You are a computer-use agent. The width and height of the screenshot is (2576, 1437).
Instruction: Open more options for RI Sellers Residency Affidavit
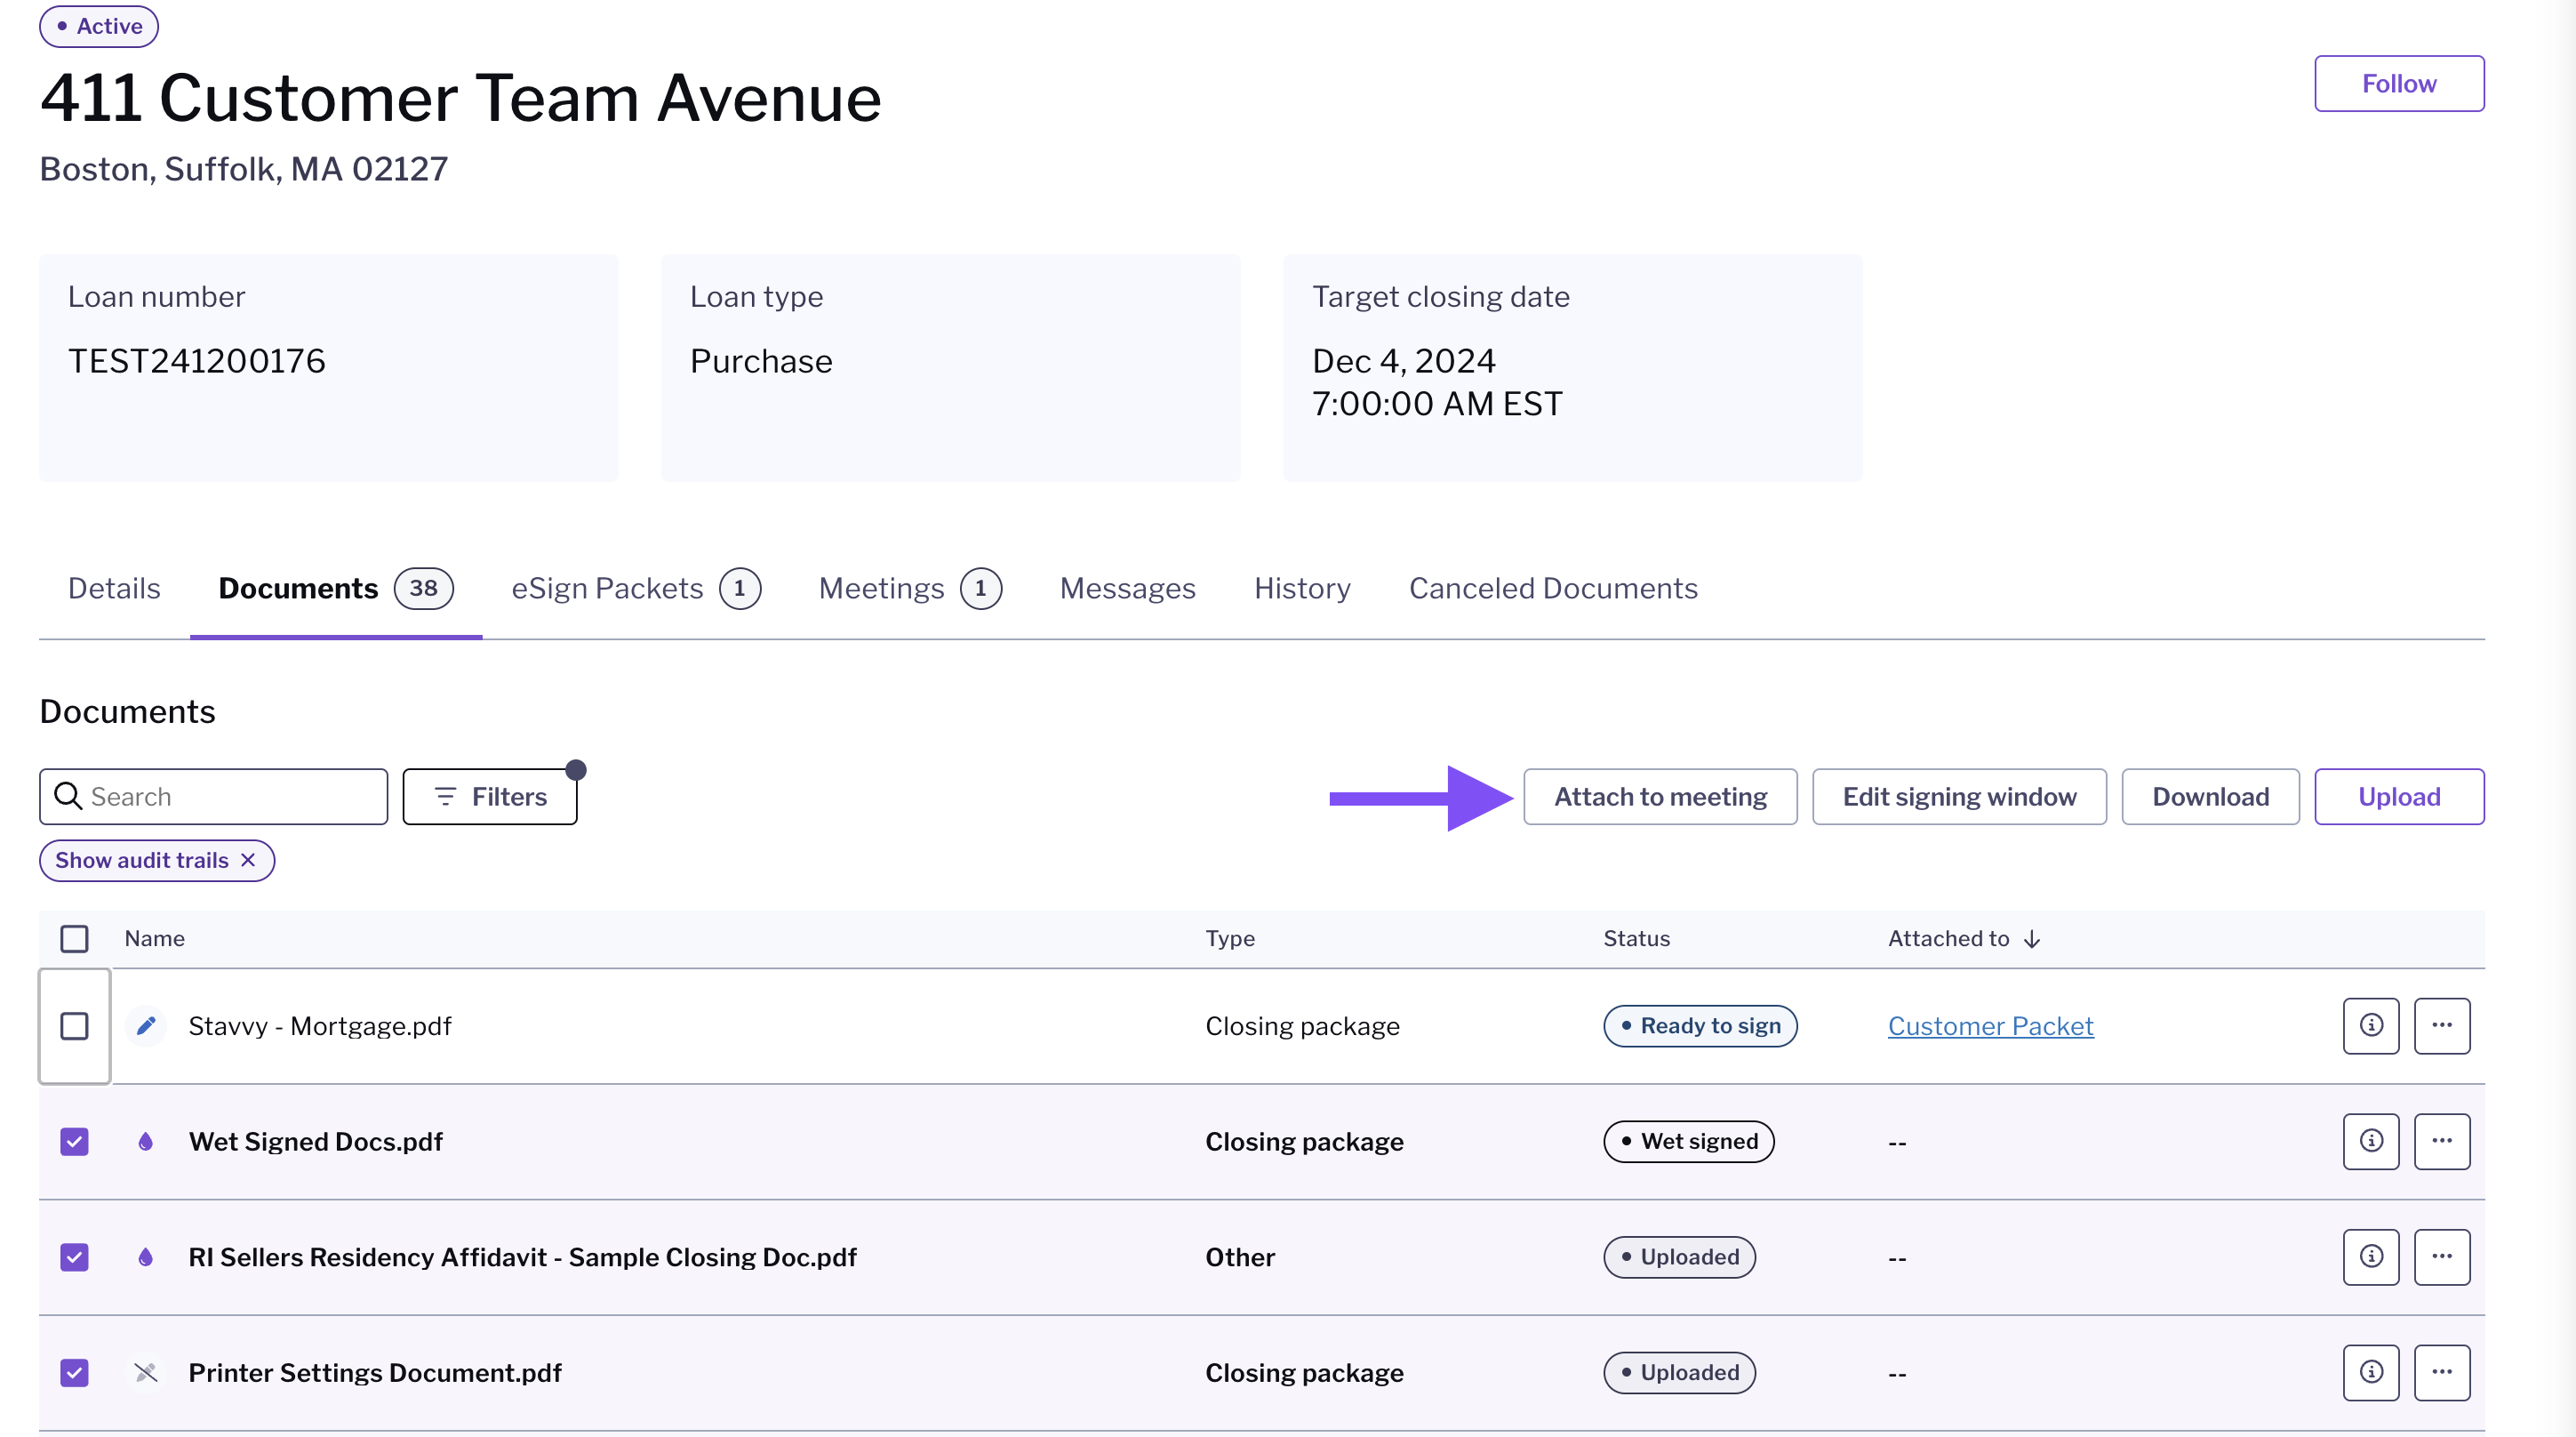point(2441,1256)
